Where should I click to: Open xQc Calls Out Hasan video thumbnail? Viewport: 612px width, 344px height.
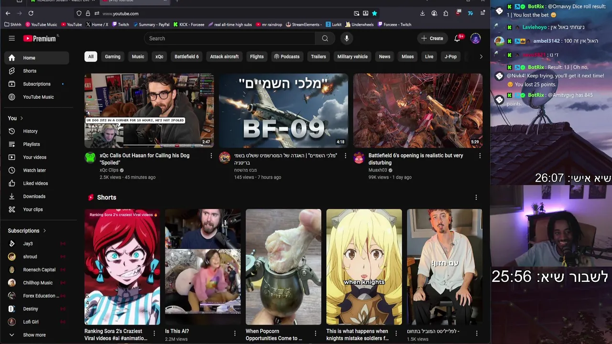(x=149, y=110)
